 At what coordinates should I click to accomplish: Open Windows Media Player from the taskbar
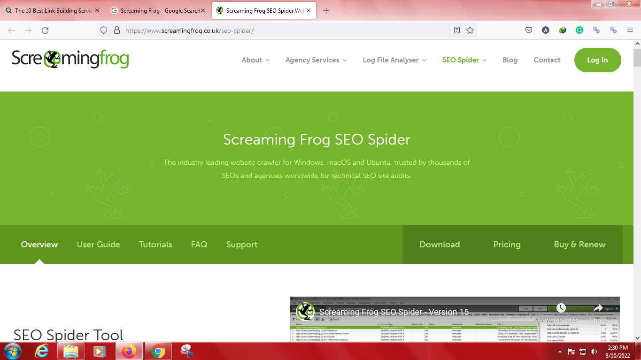(x=99, y=351)
